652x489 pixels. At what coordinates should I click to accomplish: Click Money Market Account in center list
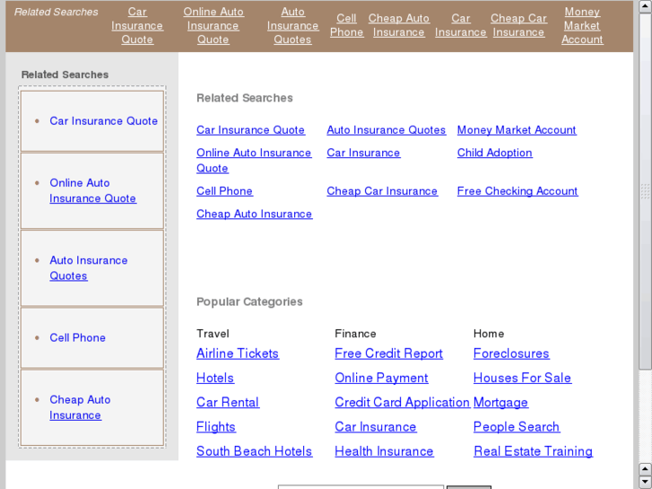click(517, 130)
